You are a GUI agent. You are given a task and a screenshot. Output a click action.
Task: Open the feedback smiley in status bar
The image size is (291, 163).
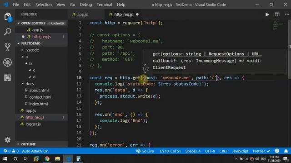pos(277,151)
